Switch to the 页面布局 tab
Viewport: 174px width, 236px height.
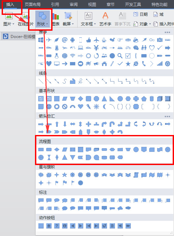(x=32, y=4)
